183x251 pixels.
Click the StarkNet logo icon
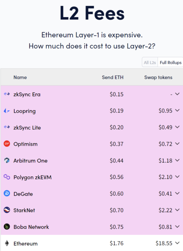click(x=7, y=210)
